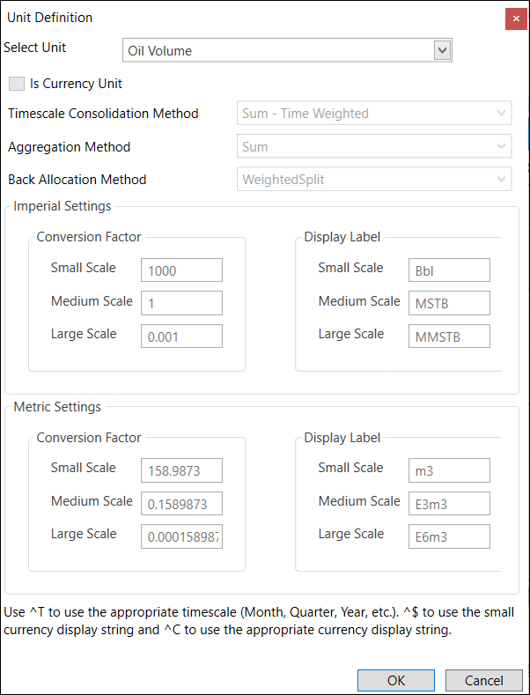This screenshot has width=530, height=695.
Task: Click the Bbl display label field
Action: click(x=449, y=270)
